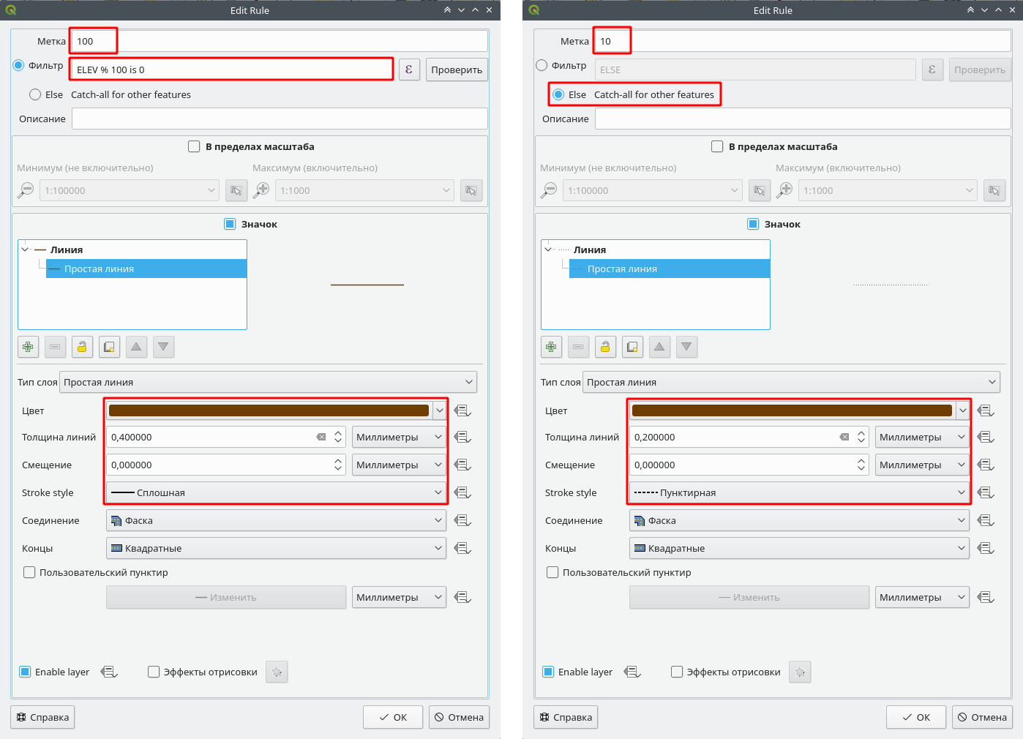Open expression builder in left dialog

[x=409, y=70]
